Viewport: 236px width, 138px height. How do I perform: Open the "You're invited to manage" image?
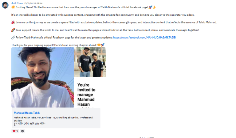[90, 93]
